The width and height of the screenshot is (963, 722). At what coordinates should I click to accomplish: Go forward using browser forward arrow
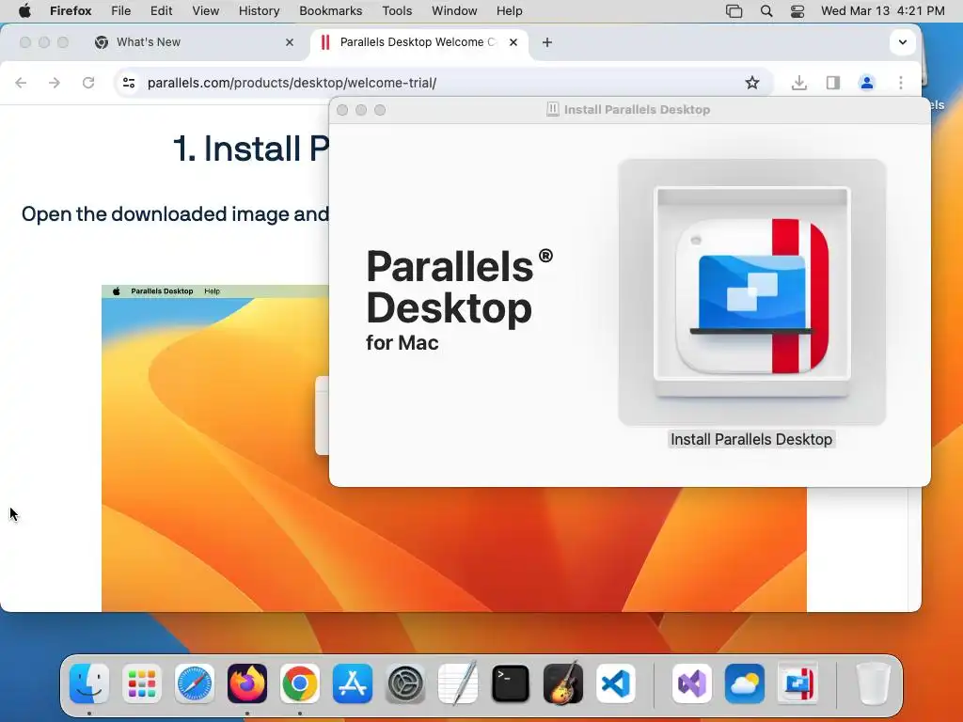(55, 83)
